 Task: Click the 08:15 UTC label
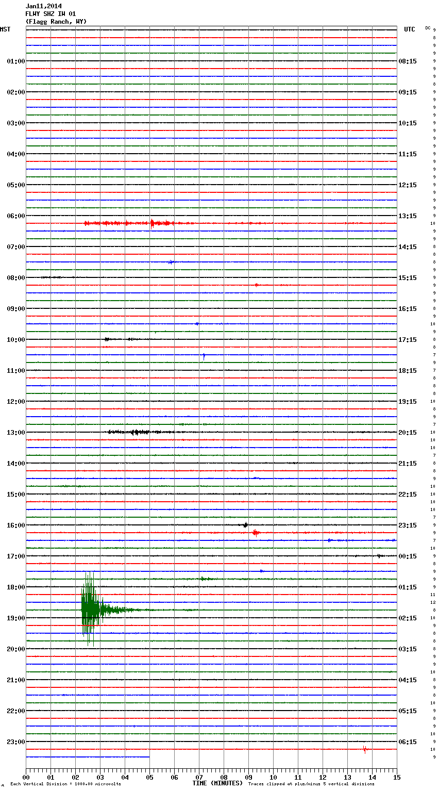pyautogui.click(x=408, y=61)
